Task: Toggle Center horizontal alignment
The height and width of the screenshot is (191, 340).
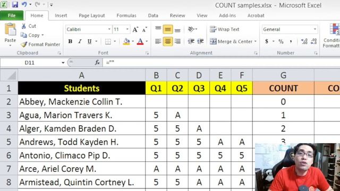Action: [x=168, y=41]
